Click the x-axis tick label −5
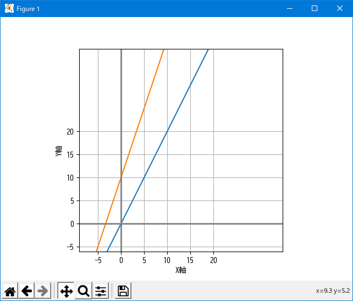This screenshot has height=301, width=353. (98, 260)
